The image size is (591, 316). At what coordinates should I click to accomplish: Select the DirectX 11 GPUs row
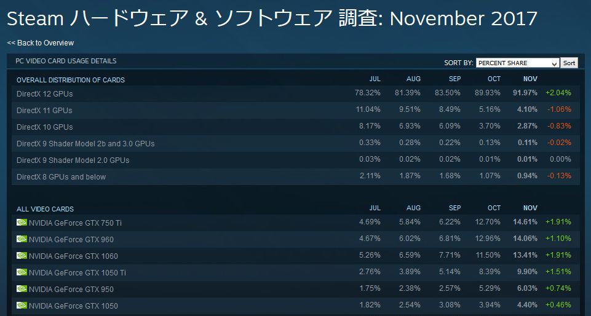click(x=295, y=110)
